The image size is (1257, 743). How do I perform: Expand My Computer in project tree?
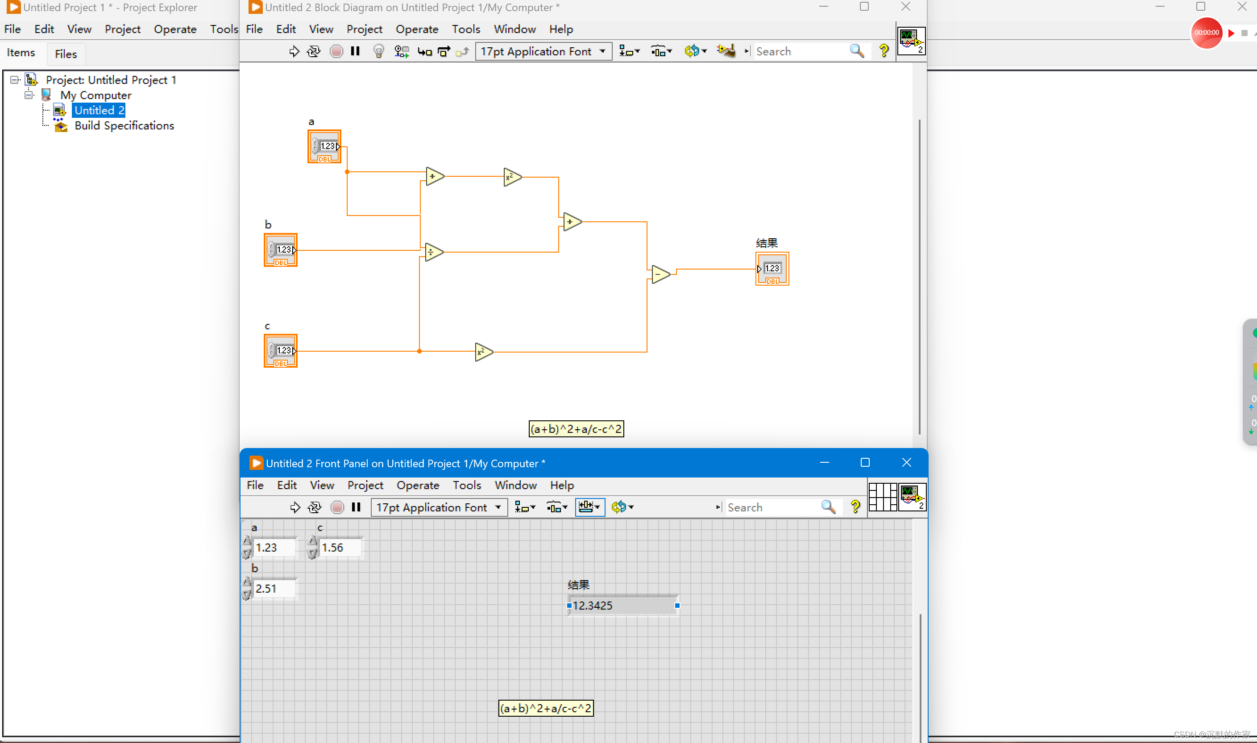(26, 95)
